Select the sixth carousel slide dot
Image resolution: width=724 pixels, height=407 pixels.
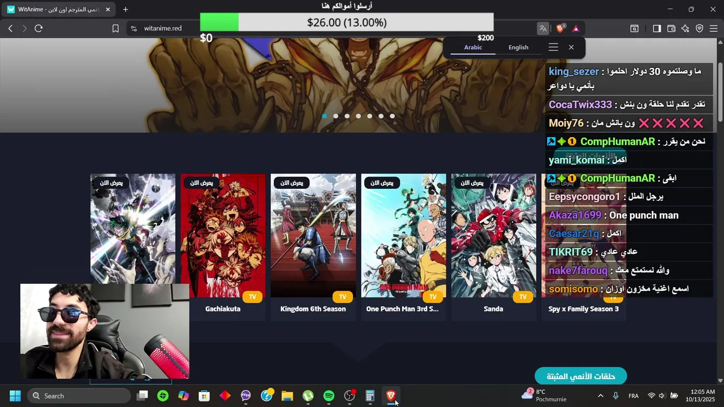[381, 116]
